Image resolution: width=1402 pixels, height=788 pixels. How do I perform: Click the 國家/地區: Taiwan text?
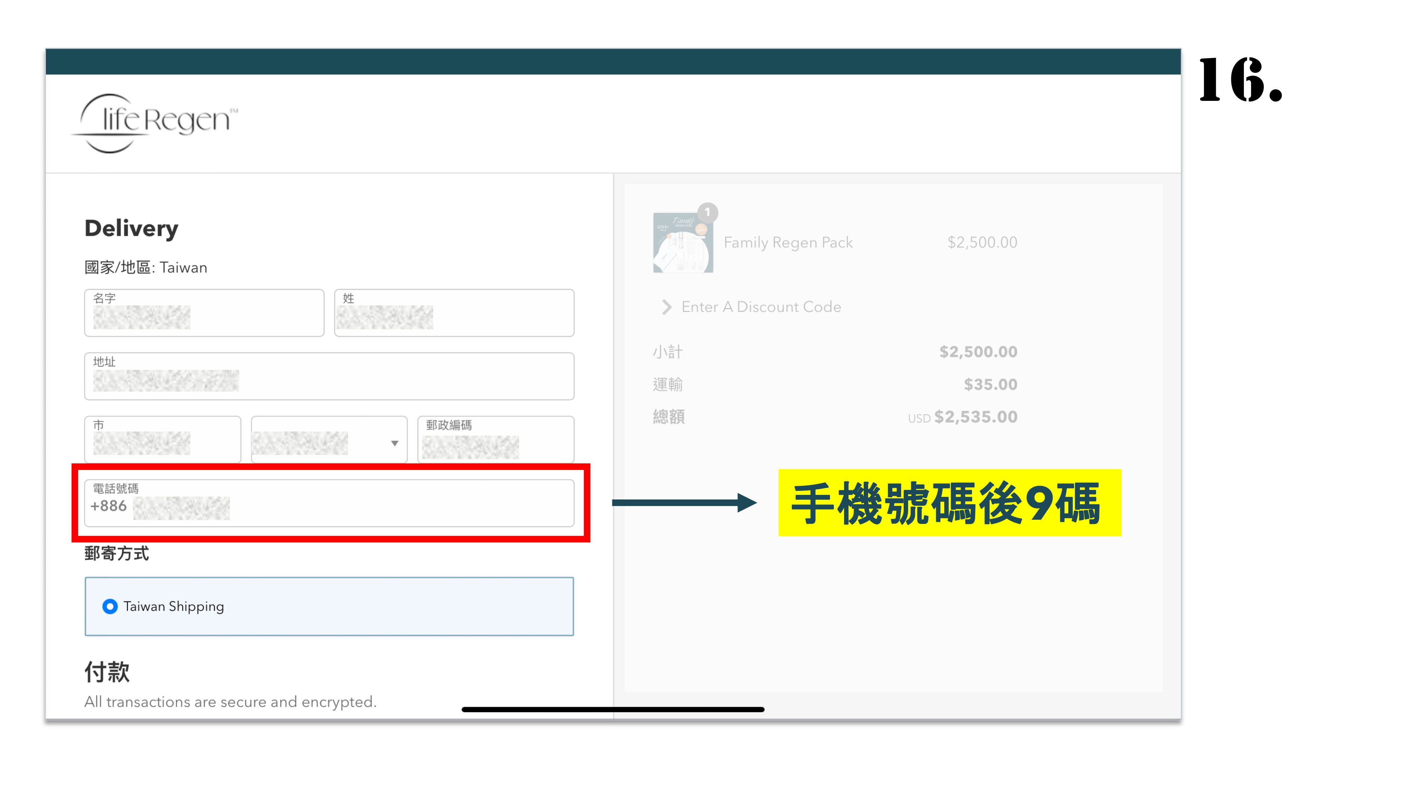pos(146,268)
